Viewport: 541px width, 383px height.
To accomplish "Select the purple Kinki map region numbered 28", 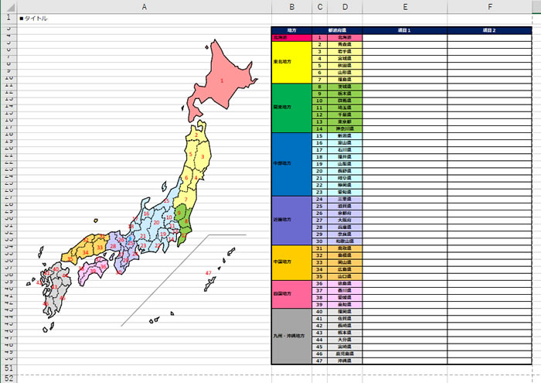I will pyautogui.click(x=114, y=246).
